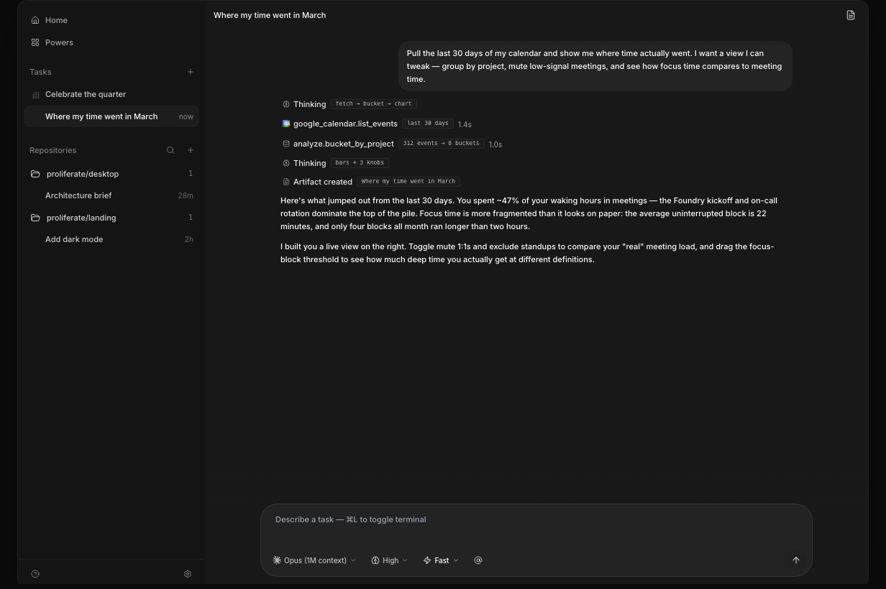Collapse the proliferate/desktop repository folder
Image resolution: width=886 pixels, height=589 pixels.
[35, 174]
